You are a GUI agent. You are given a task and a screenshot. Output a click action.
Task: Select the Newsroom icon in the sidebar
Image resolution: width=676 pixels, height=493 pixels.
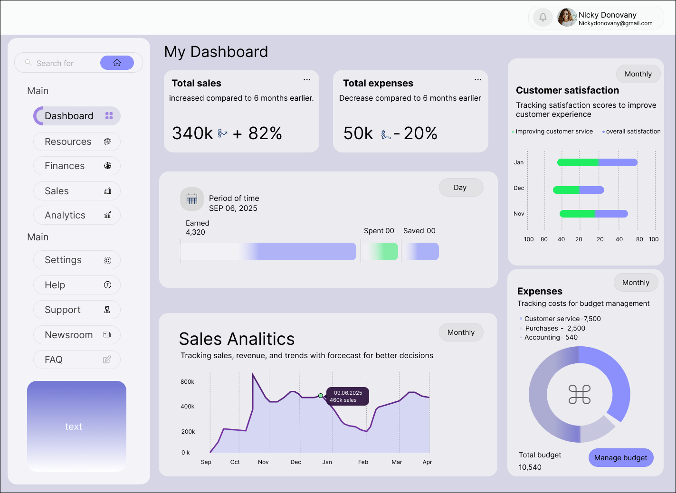[107, 334]
